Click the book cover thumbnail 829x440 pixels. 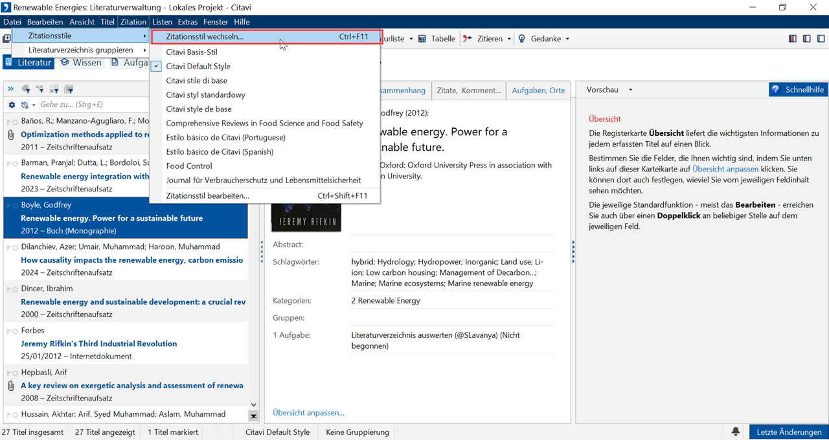tap(306, 217)
